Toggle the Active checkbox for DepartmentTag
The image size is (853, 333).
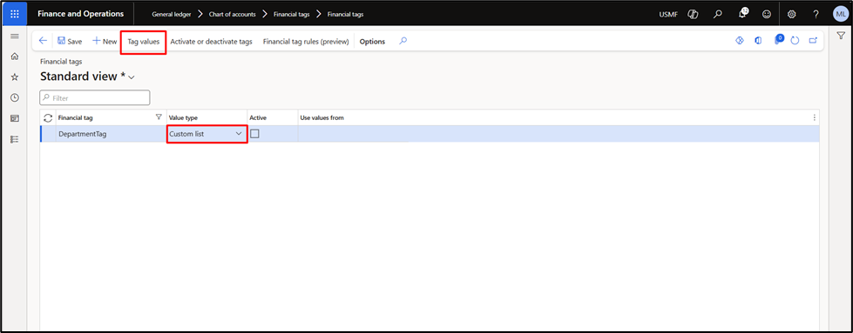[254, 134]
